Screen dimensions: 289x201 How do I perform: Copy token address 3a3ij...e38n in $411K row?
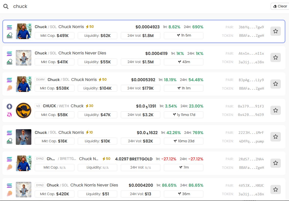click(x=251, y=62)
